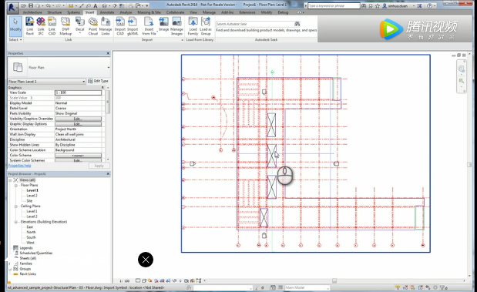Click Edit for Visibility/Graphics Overrides

(78, 119)
